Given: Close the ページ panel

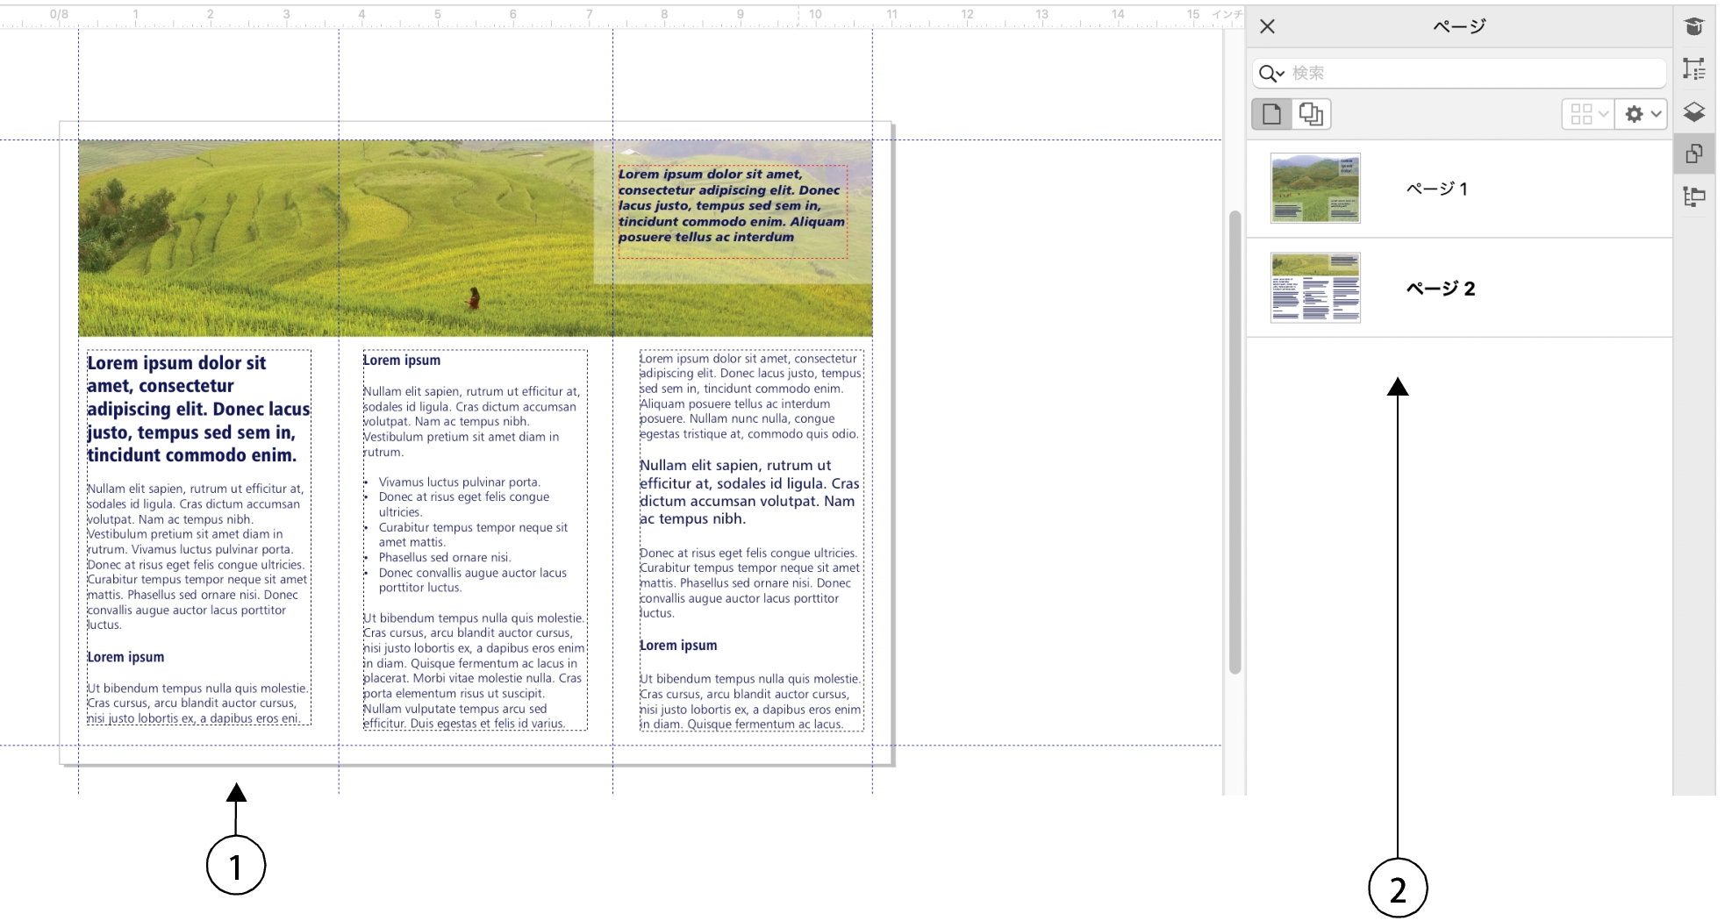Looking at the screenshot, I should click(x=1267, y=27).
